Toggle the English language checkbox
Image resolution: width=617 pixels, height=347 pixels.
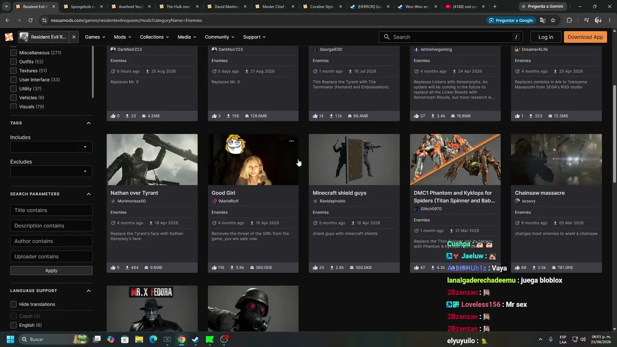(13, 325)
